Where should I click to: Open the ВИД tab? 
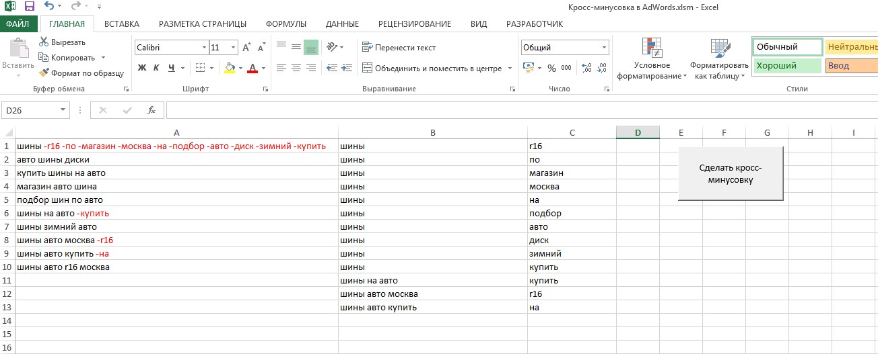click(x=479, y=24)
